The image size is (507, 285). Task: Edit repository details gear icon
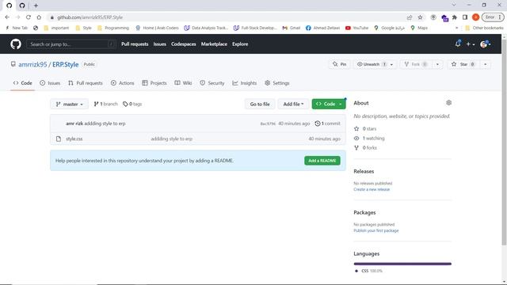(448, 103)
